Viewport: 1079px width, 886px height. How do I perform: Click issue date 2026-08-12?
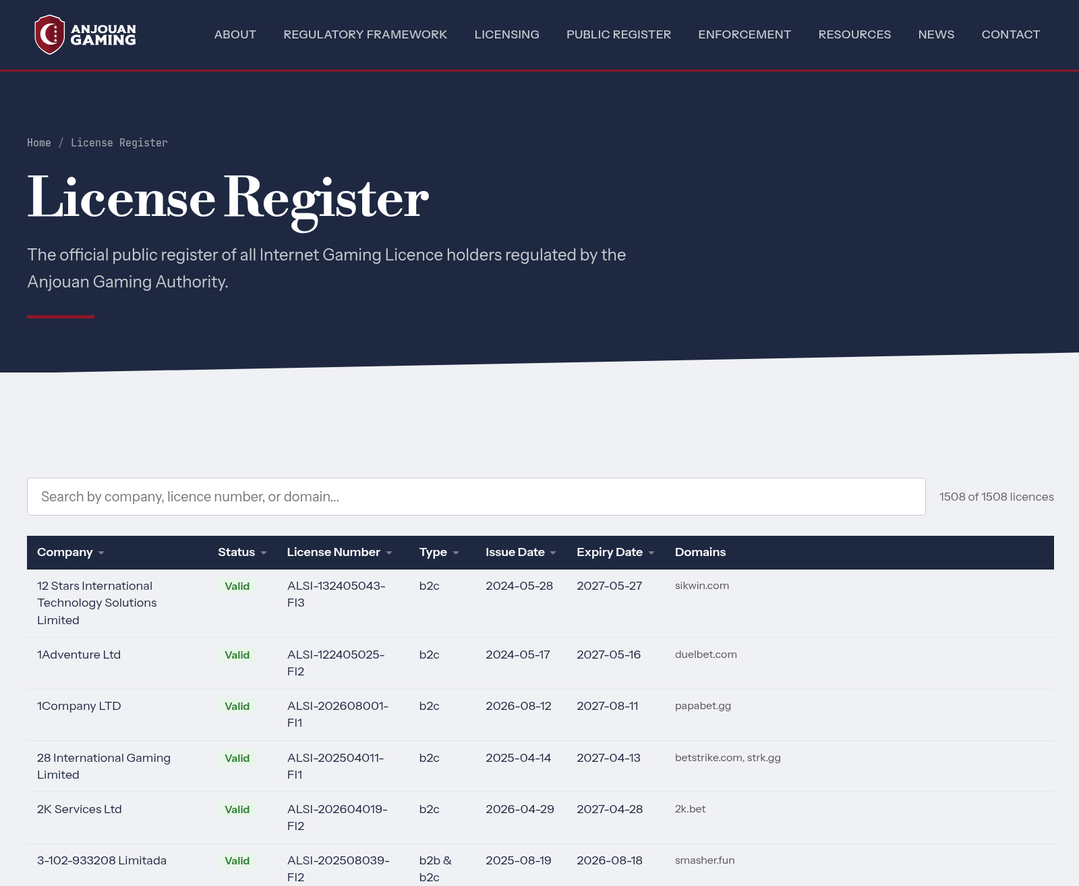[519, 706]
